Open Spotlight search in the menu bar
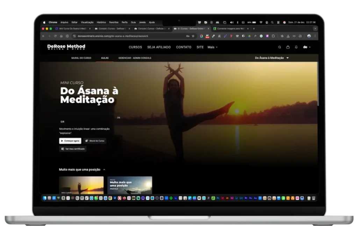358x239 pixels. point(272,22)
